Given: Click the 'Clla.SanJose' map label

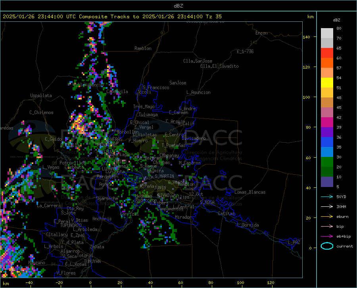Looking at the screenshot, I should pyautogui.click(x=198, y=61).
